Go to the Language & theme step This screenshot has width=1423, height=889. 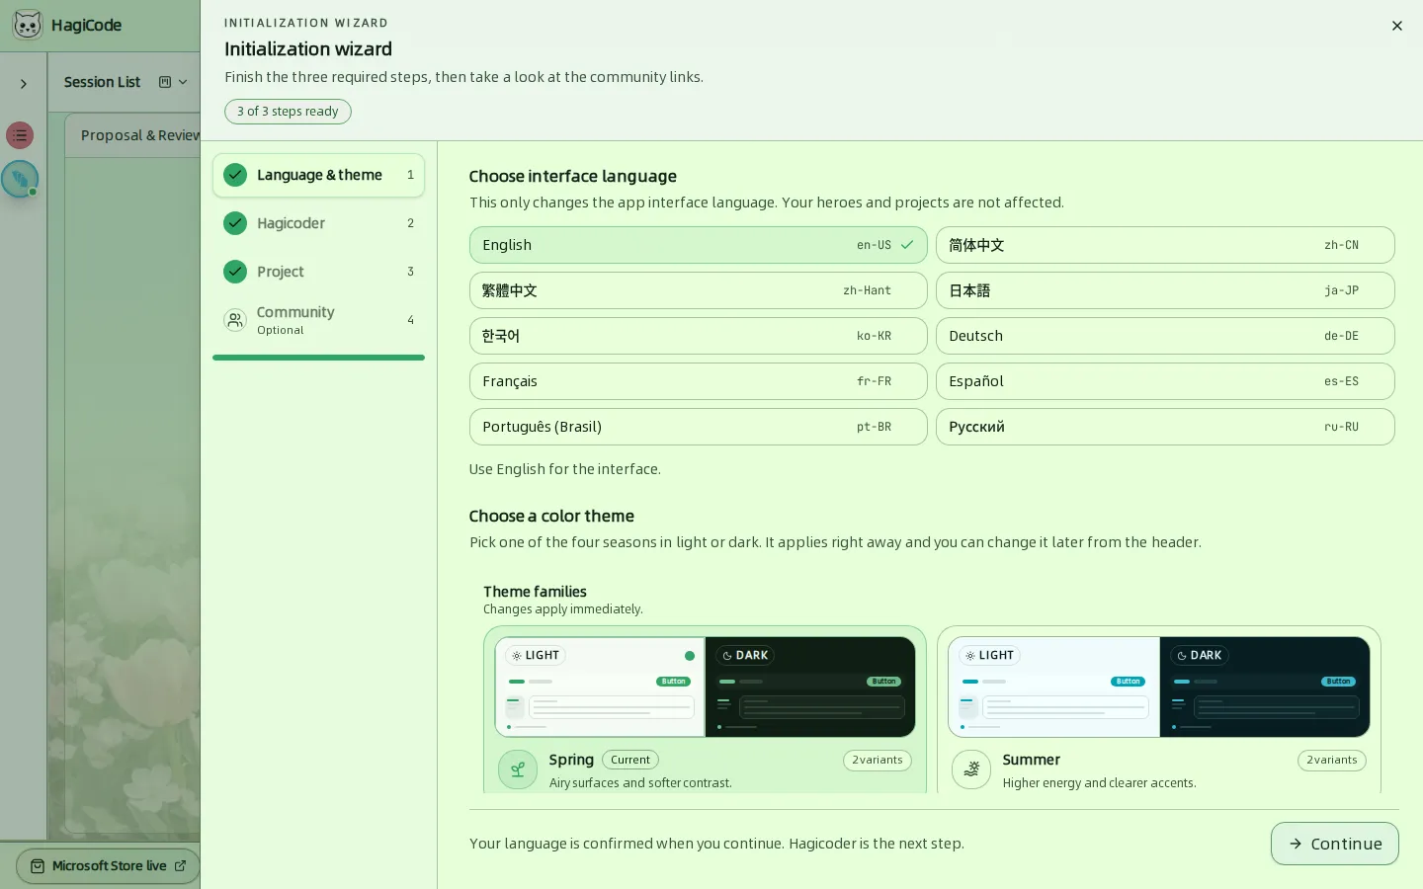click(318, 175)
